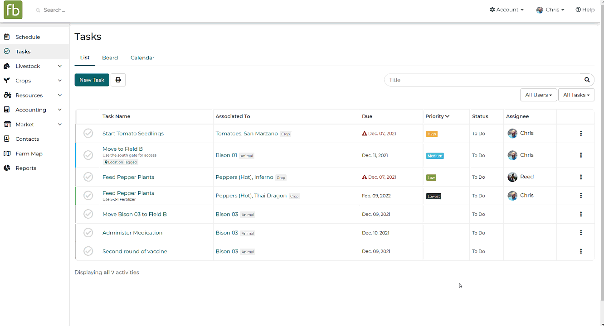Screen dimensions: 604x326
Task: Go to Contacts in the sidebar
Action: [27, 139]
